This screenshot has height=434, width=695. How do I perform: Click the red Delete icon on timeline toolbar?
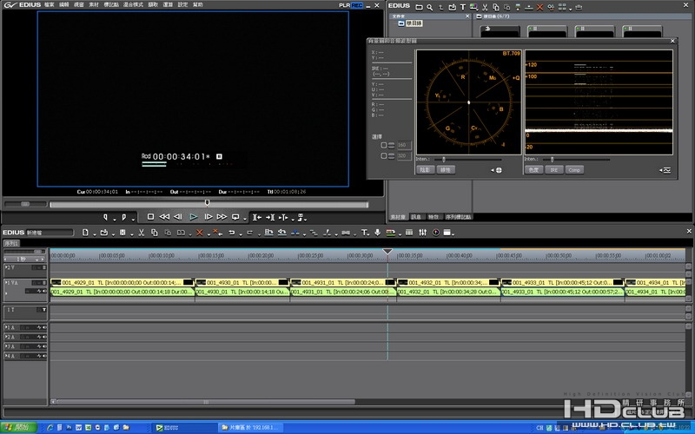click(x=200, y=233)
